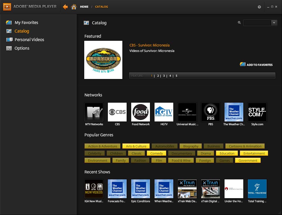Image resolution: width=282 pixels, height=215 pixels.
Task: Select the Arts & Culture genre
Action: click(136, 146)
